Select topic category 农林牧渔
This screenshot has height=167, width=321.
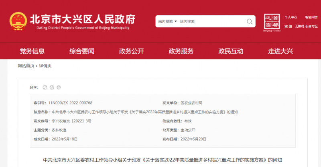pyautogui.click(x=59, y=130)
